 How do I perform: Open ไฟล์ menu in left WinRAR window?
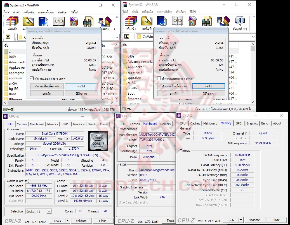(x=7, y=12)
